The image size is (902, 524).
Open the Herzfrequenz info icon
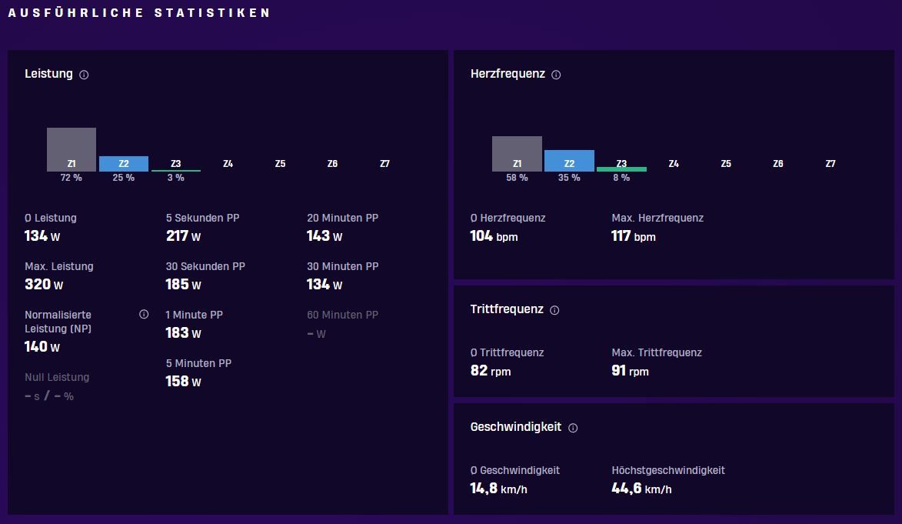(556, 75)
